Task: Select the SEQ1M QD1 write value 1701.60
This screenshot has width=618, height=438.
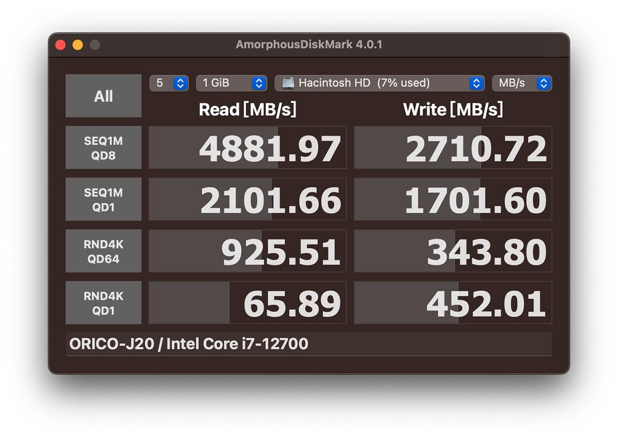Action: point(453,200)
